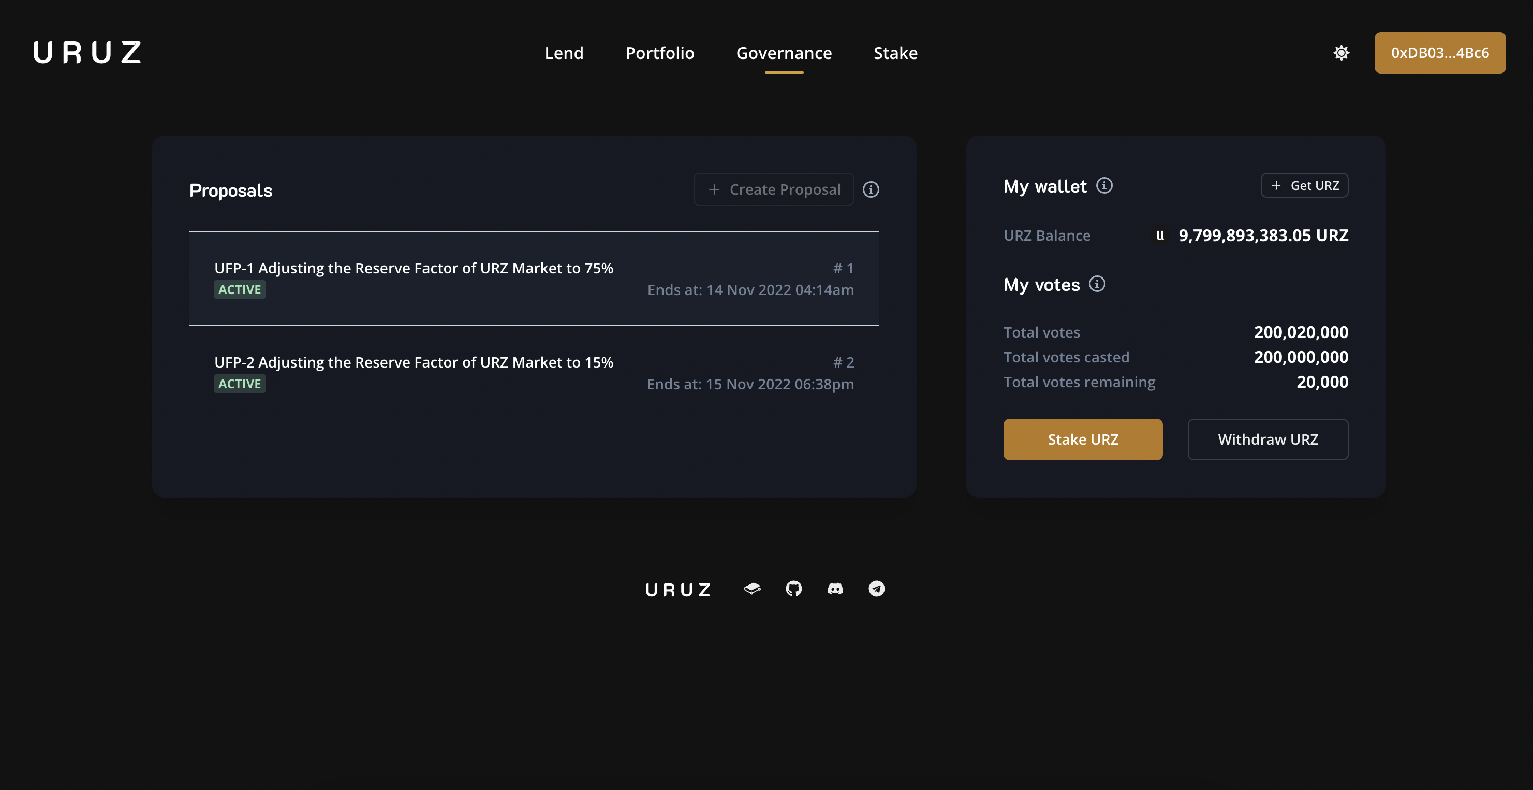
Task: Click the Create Proposal button
Action: click(x=774, y=189)
